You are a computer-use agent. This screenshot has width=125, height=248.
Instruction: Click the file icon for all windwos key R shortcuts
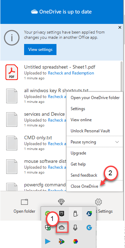tap(12, 96)
